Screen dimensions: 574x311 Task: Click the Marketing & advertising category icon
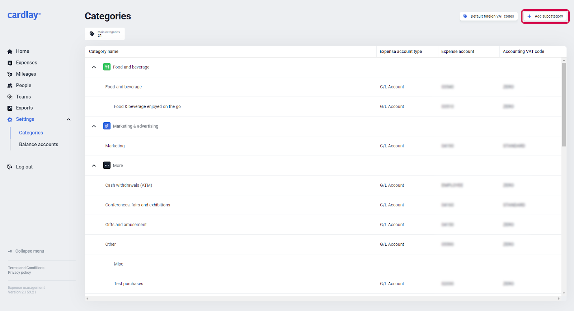[x=107, y=126]
